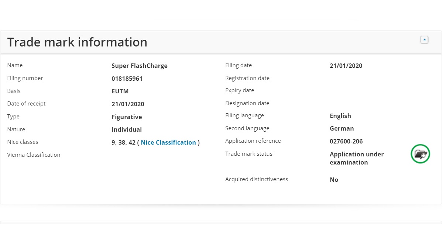Select the Nice classes numbers 9, 38, 42
443x249 pixels.
pos(123,142)
